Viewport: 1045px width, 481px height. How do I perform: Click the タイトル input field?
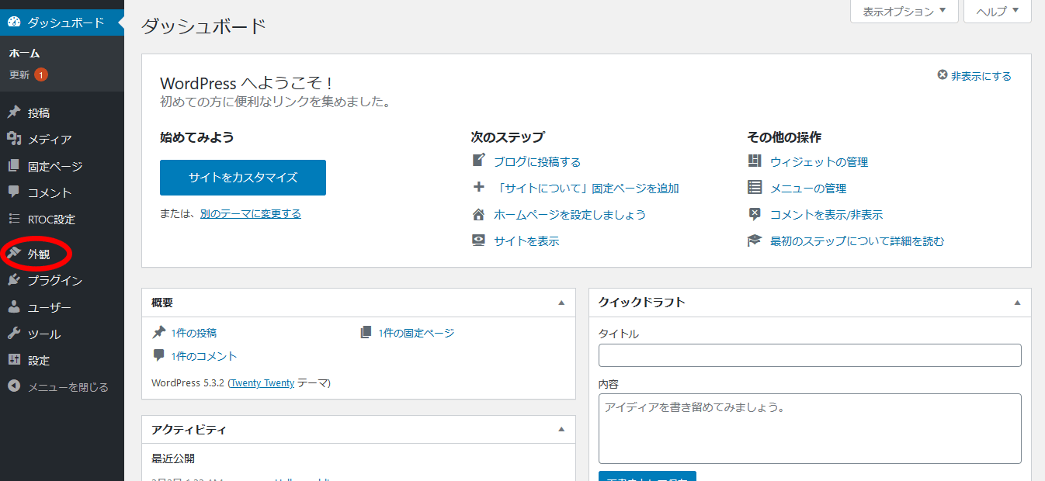click(810, 355)
